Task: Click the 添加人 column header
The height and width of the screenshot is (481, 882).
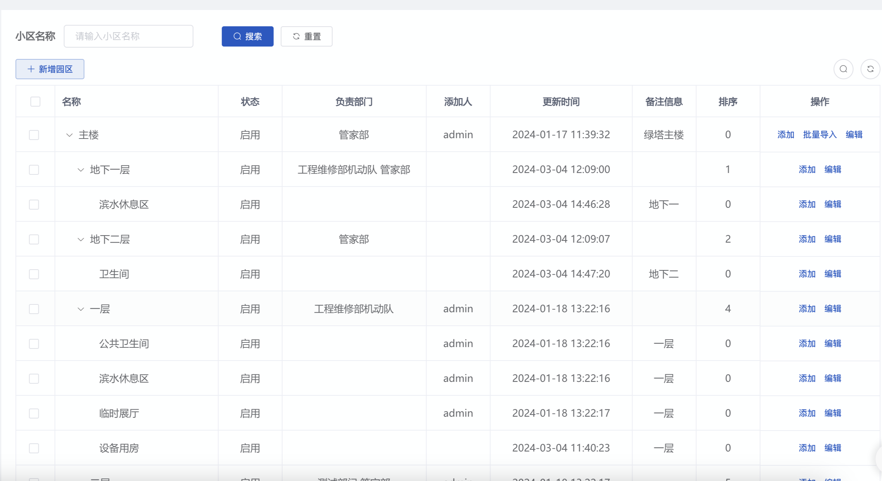Action: click(x=458, y=102)
